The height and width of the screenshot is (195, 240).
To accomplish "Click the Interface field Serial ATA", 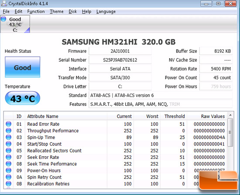I will [120, 69].
